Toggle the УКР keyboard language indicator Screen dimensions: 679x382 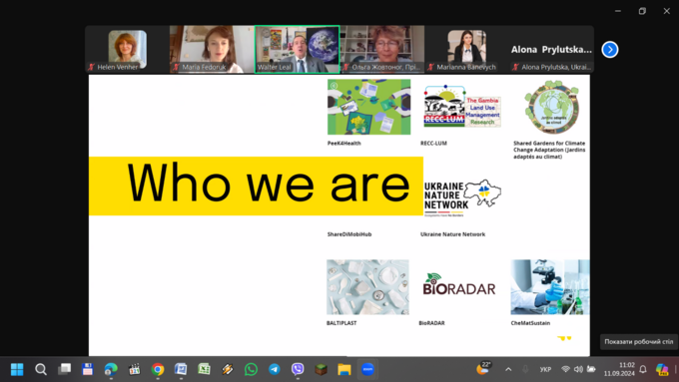point(545,369)
